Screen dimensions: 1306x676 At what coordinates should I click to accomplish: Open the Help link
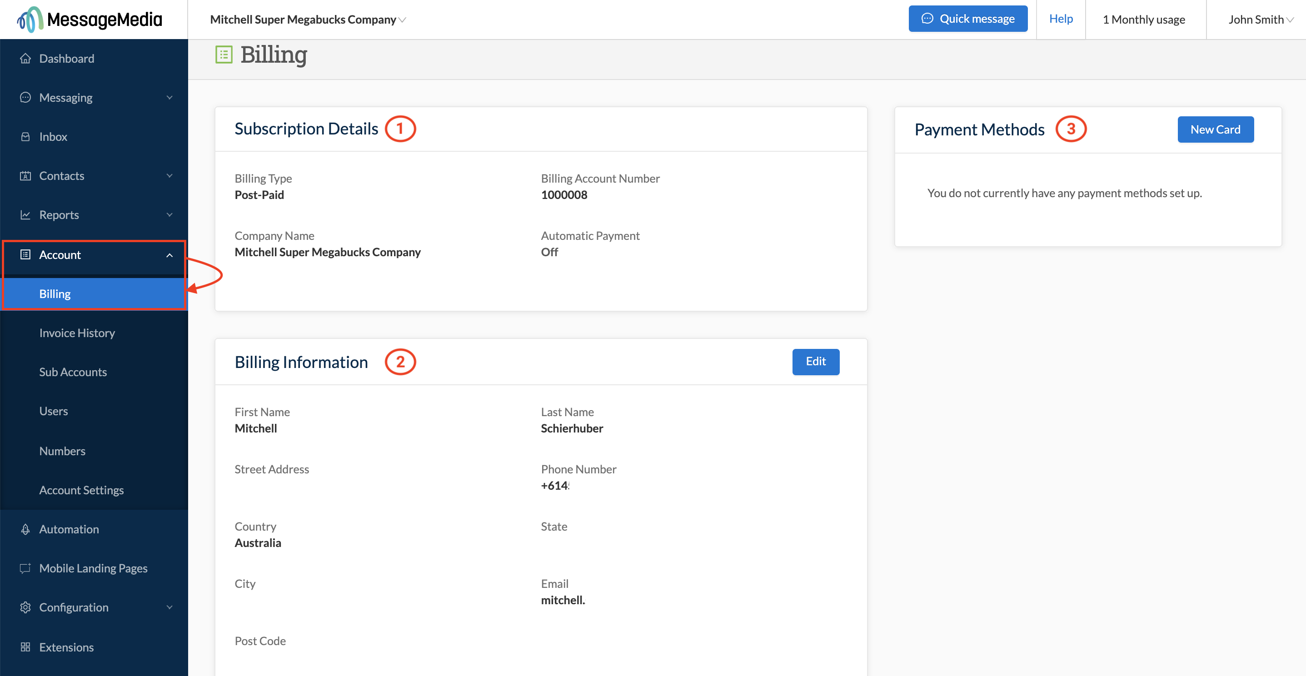coord(1061,19)
